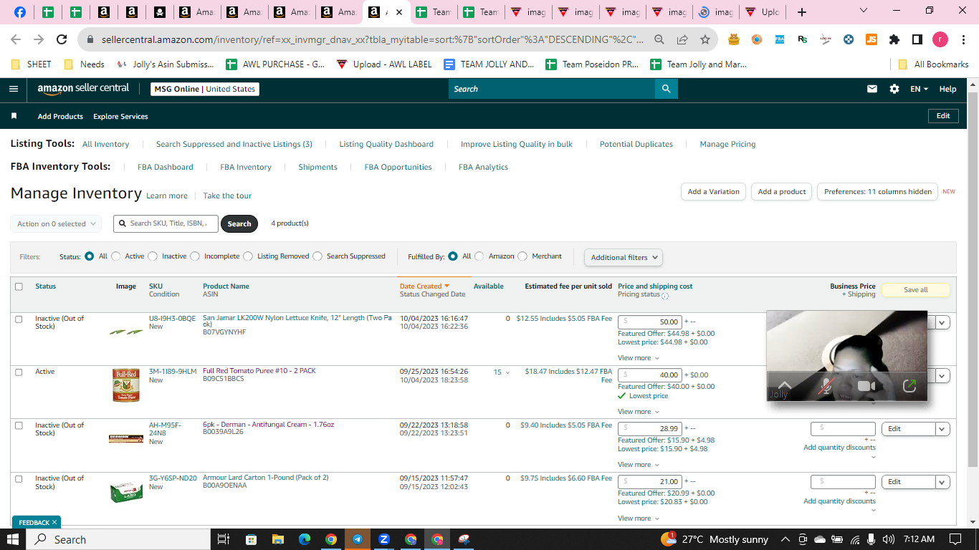Open the messages envelope icon
Screen dimensions: 979x550
tap(872, 89)
